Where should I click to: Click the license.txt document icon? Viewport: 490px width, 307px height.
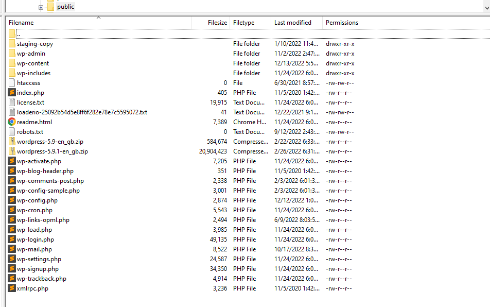[12, 102]
